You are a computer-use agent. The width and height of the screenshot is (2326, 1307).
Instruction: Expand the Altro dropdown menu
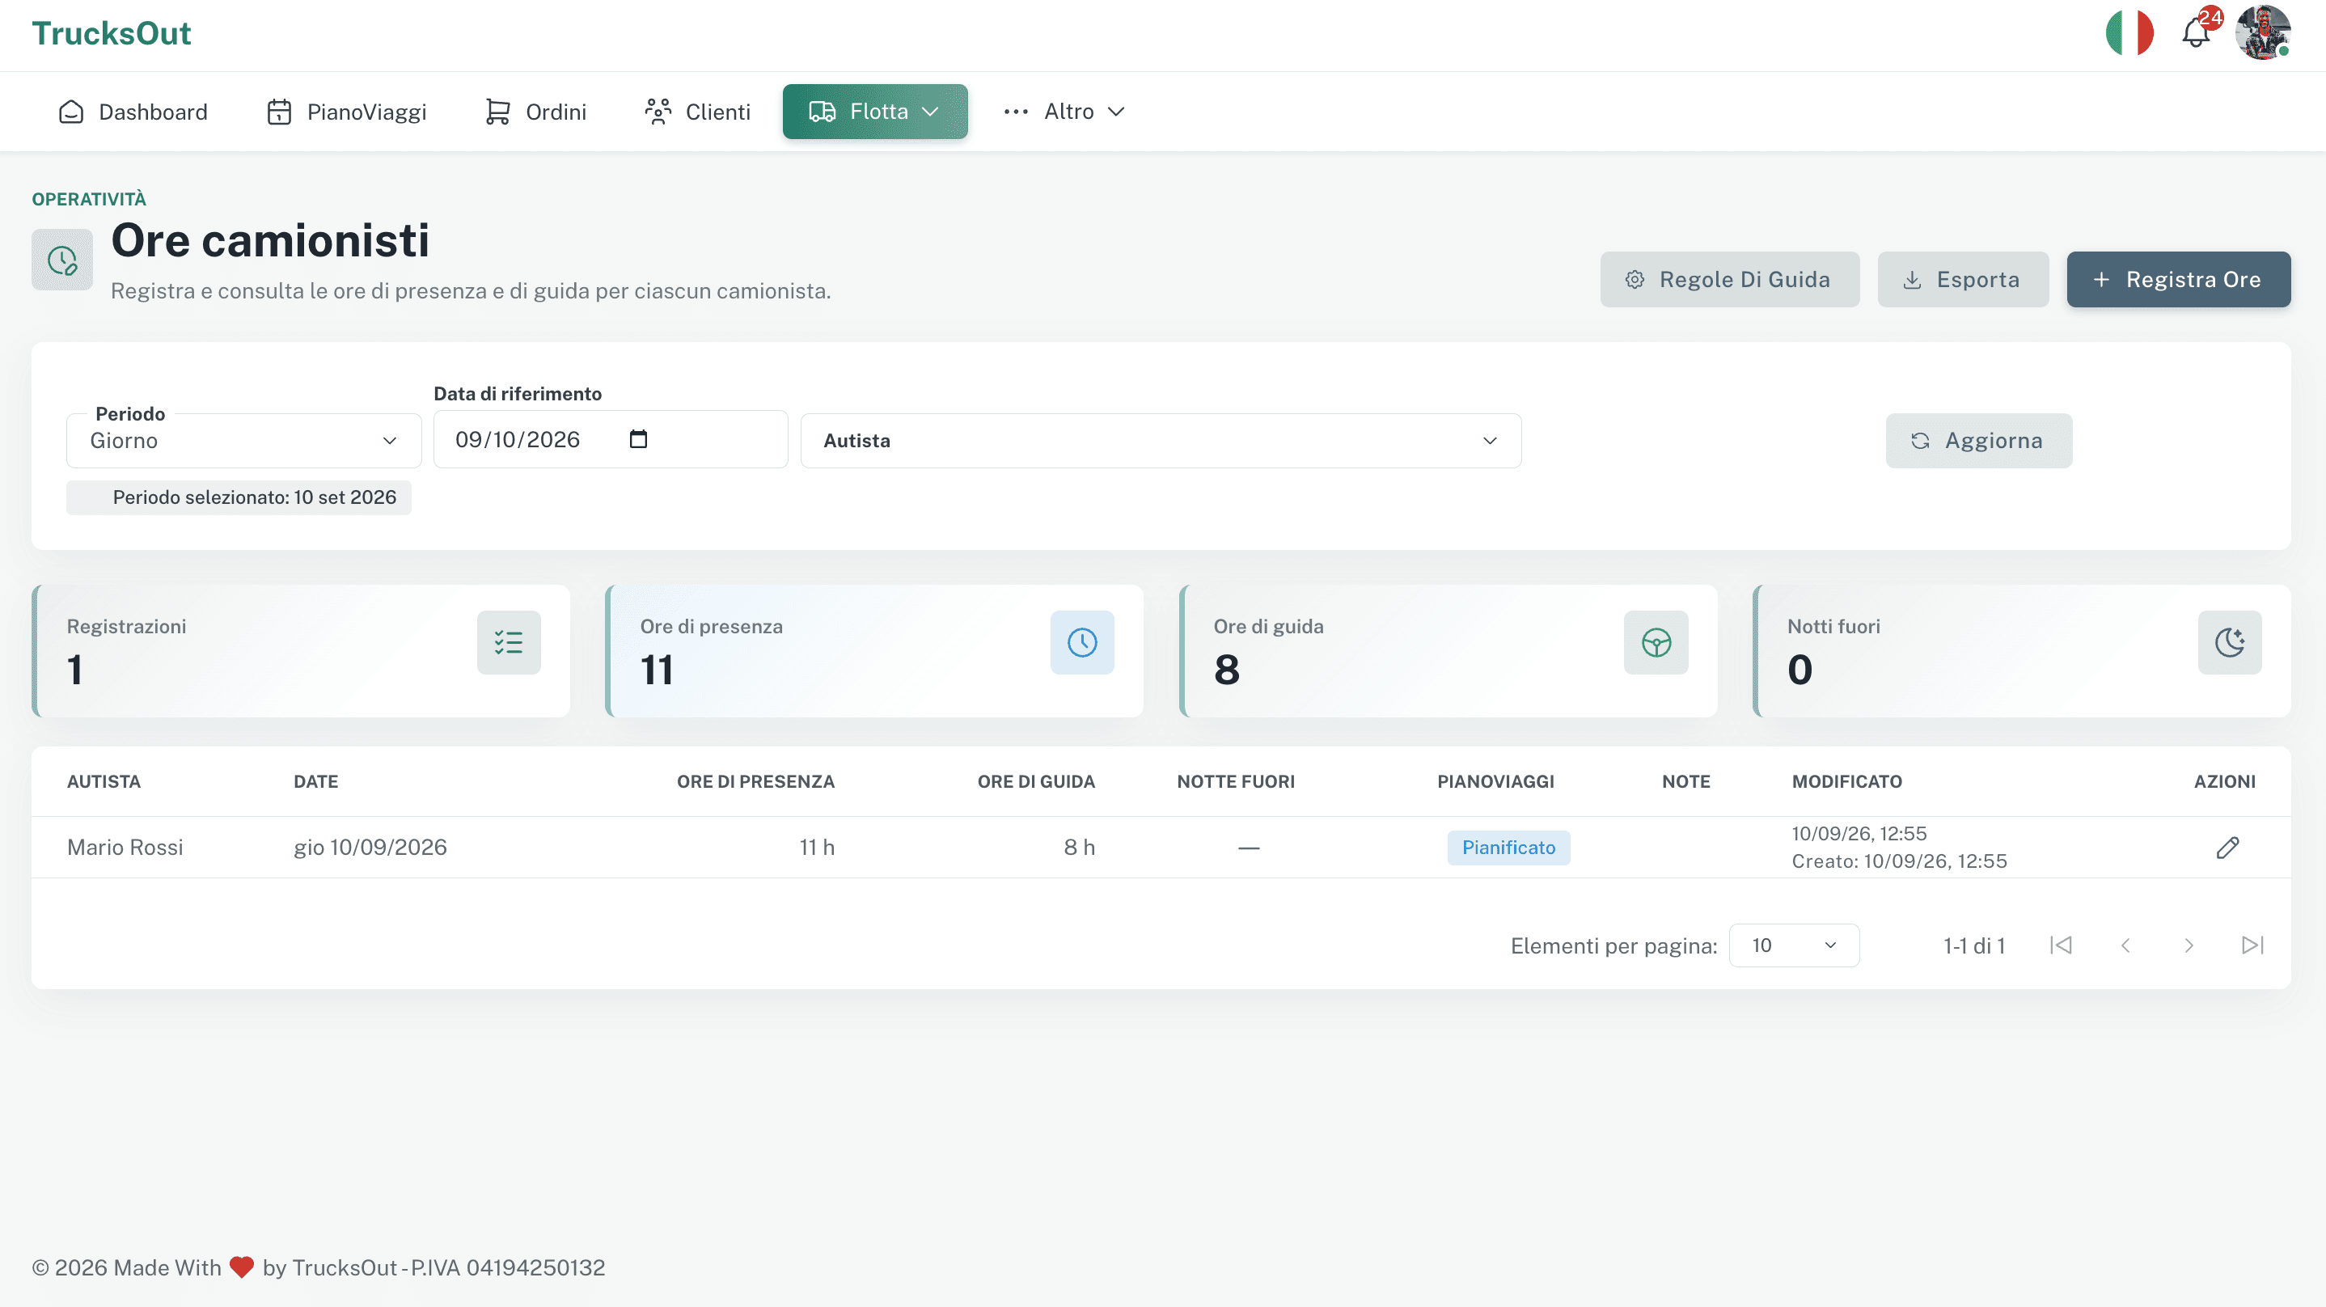[x=1064, y=112]
